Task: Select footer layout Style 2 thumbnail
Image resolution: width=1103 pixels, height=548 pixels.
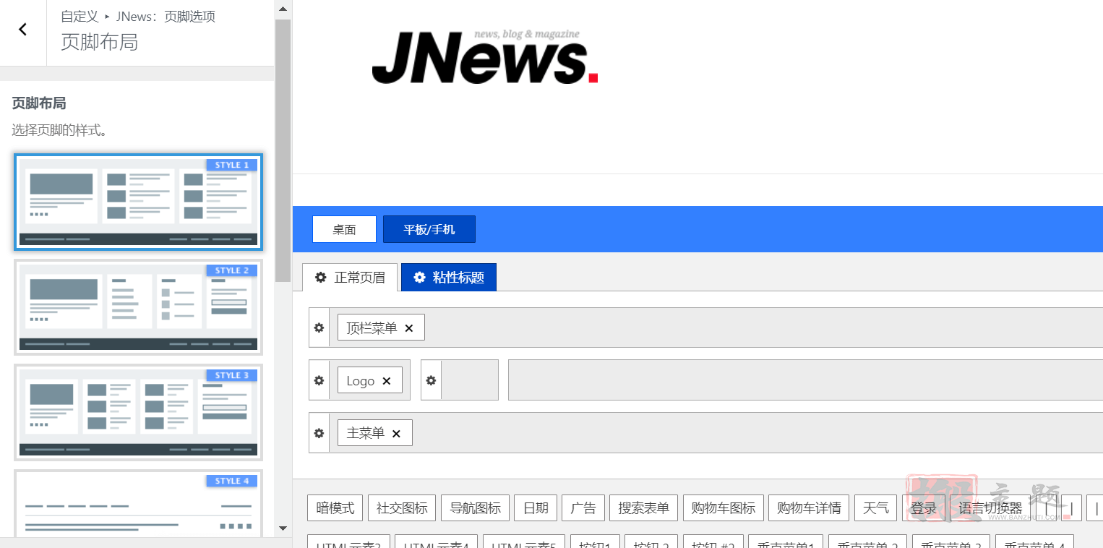Action: point(138,308)
